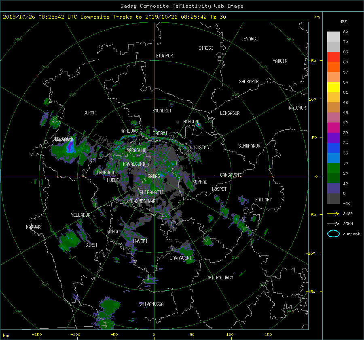Click the YADGIR city label

click(x=280, y=61)
